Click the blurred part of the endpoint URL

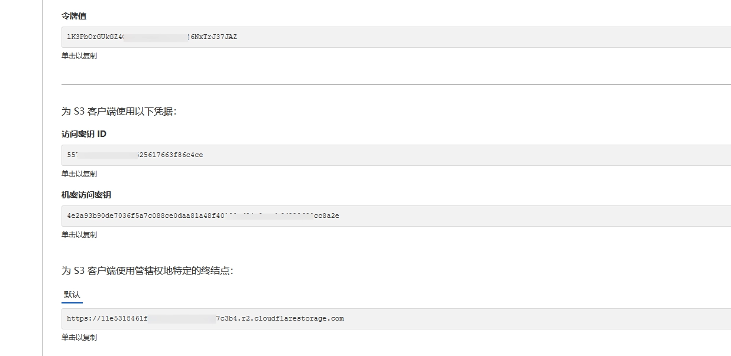[182, 319]
